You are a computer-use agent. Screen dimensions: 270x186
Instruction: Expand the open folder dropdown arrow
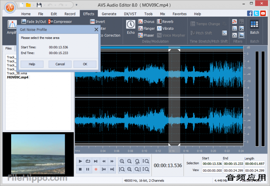pos(33,5)
